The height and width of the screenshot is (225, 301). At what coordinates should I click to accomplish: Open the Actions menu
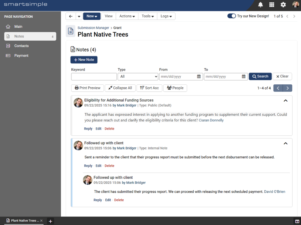tap(127, 16)
